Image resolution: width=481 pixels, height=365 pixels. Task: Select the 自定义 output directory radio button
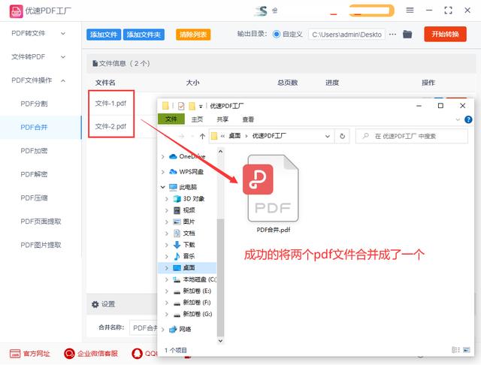click(276, 35)
